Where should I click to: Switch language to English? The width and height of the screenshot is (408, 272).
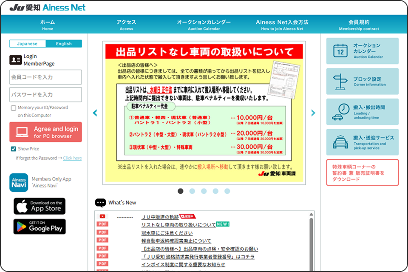point(64,44)
